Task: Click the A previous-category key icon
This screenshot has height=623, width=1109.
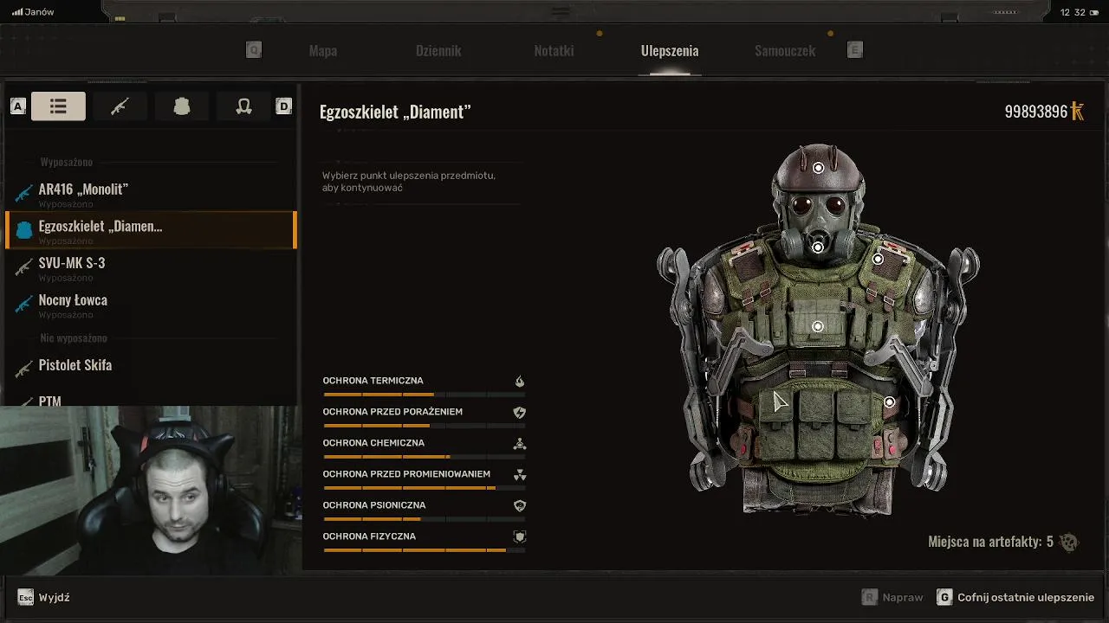Action: (18, 106)
